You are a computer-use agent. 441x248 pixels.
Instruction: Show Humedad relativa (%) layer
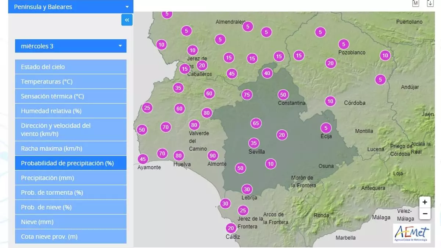tap(71, 111)
